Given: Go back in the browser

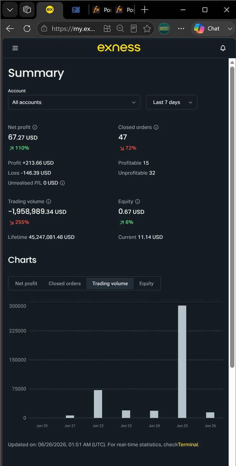Looking at the screenshot, I should coord(10,28).
